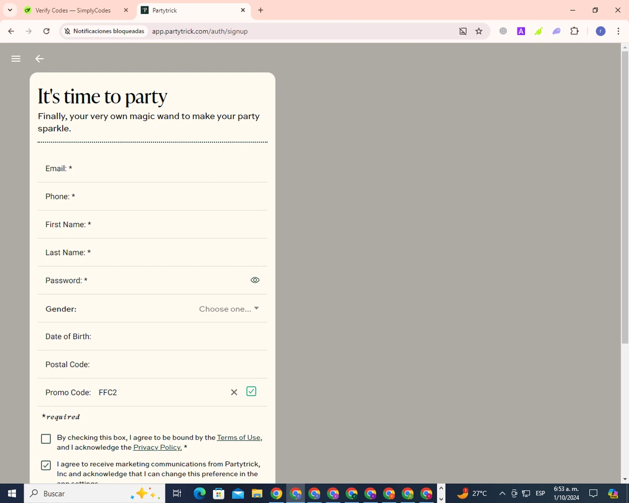Close the Partytrick tab
Image resolution: width=629 pixels, height=503 pixels.
(243, 10)
